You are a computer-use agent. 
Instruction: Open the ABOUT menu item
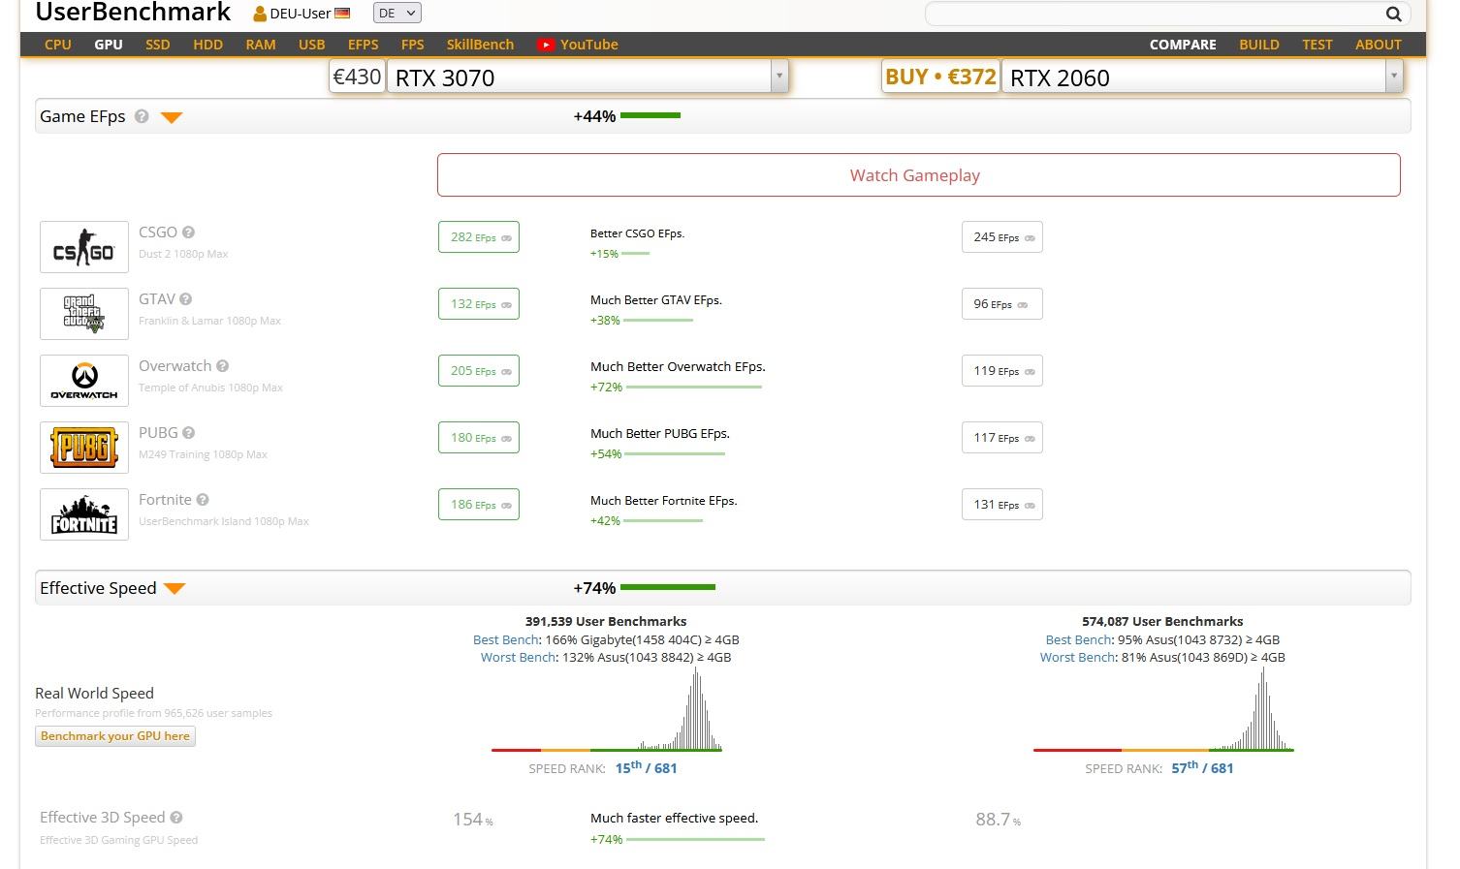click(1379, 45)
